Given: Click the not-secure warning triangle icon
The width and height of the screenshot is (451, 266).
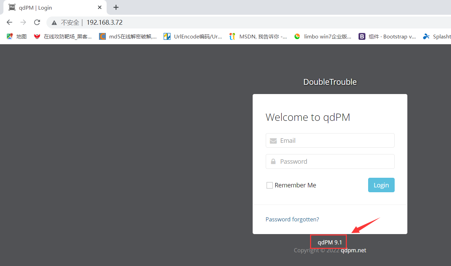Looking at the screenshot, I should pos(54,23).
